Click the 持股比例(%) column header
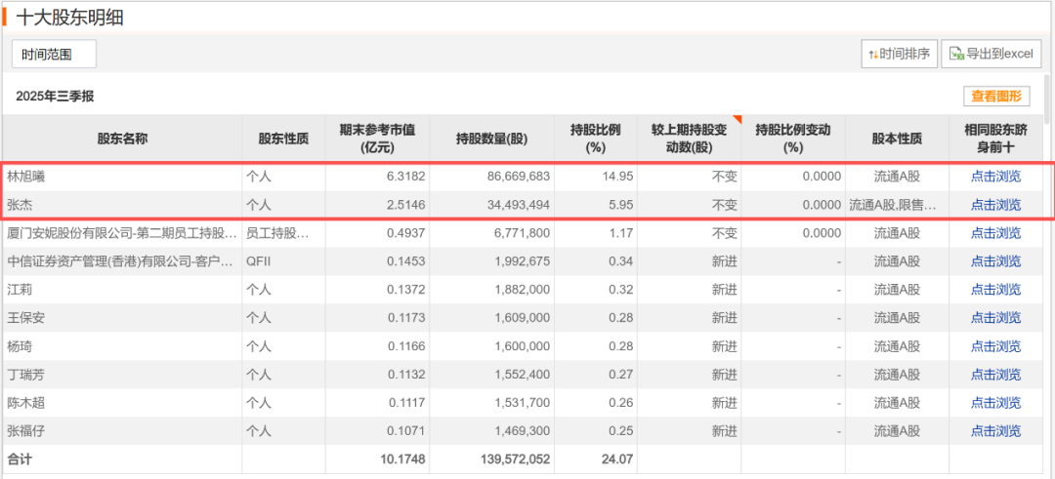The width and height of the screenshot is (1055, 479). (x=596, y=139)
